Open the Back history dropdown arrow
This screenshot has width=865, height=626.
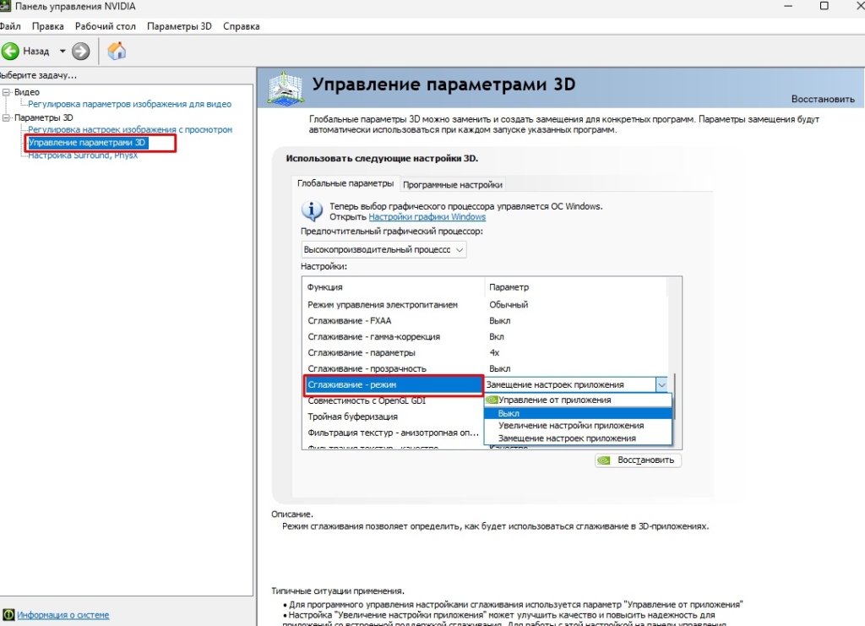63,52
